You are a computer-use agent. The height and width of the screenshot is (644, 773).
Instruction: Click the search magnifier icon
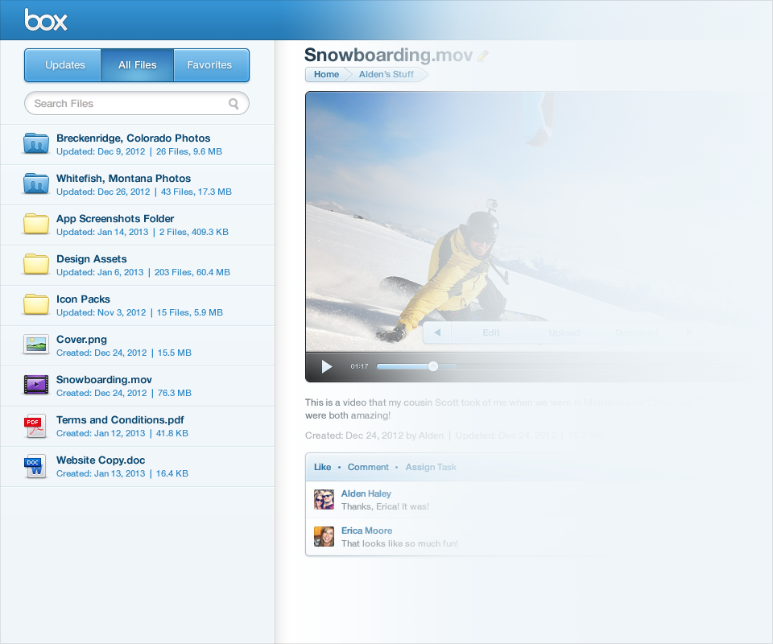234,104
